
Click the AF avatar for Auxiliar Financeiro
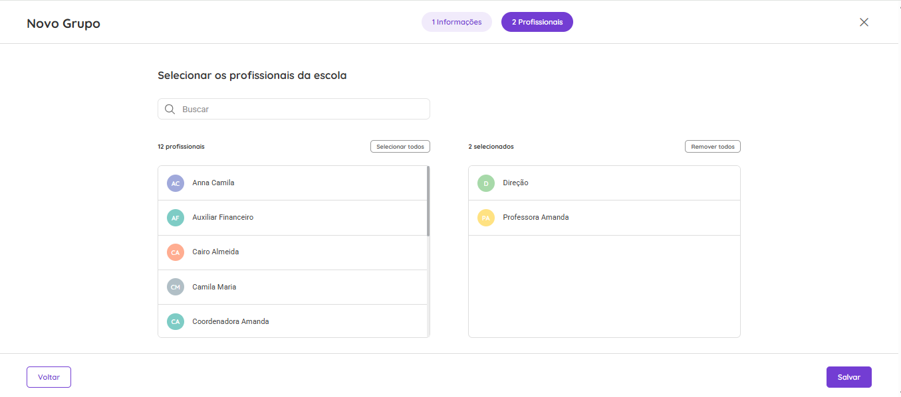click(x=176, y=218)
